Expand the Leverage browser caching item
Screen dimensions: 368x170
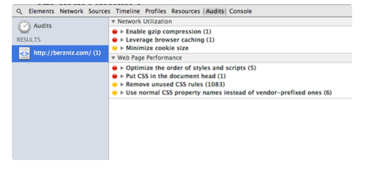(x=122, y=40)
